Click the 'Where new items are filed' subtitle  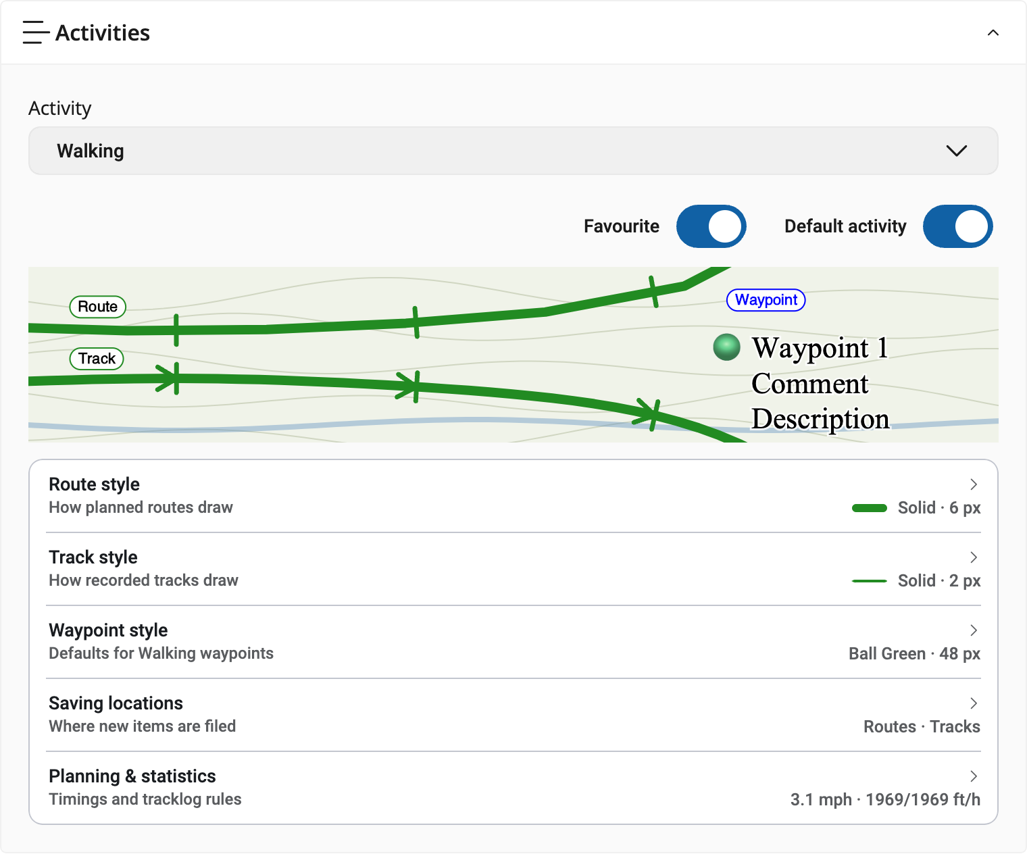click(142, 726)
